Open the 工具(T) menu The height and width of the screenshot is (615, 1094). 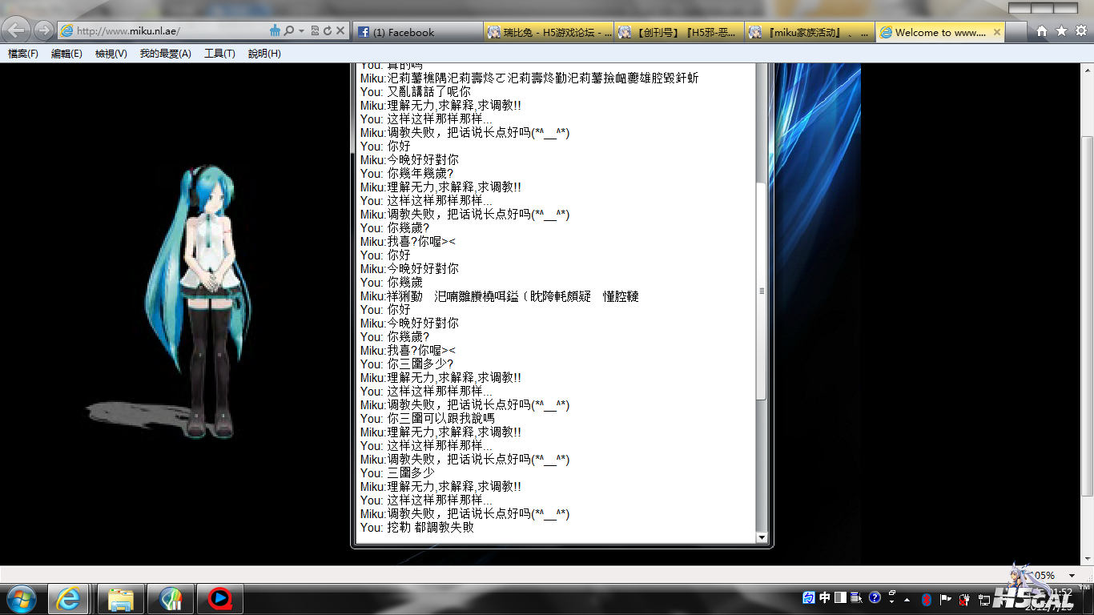tap(219, 54)
